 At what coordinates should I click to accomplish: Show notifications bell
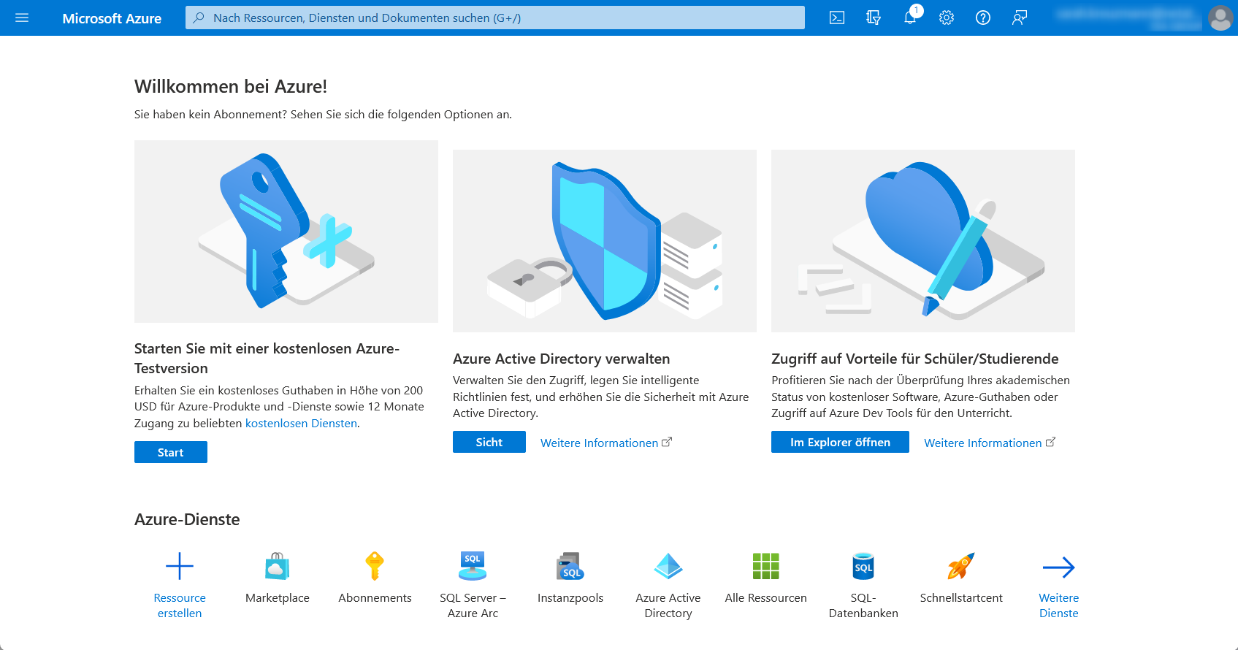[910, 18]
